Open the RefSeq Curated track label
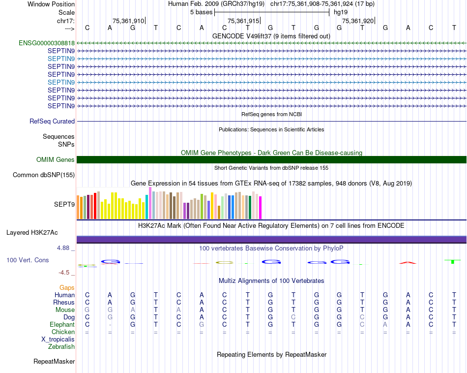This screenshot has width=467, height=373. tap(52, 122)
